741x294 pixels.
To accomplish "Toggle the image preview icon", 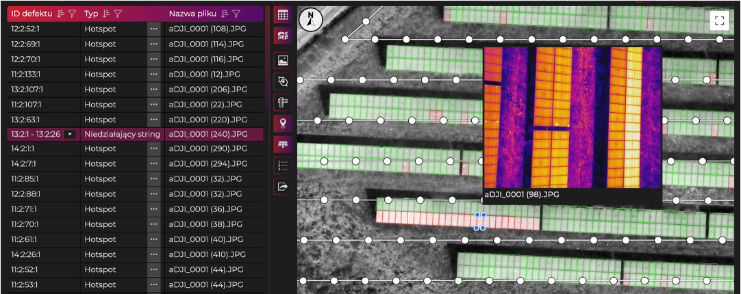I will (x=283, y=60).
